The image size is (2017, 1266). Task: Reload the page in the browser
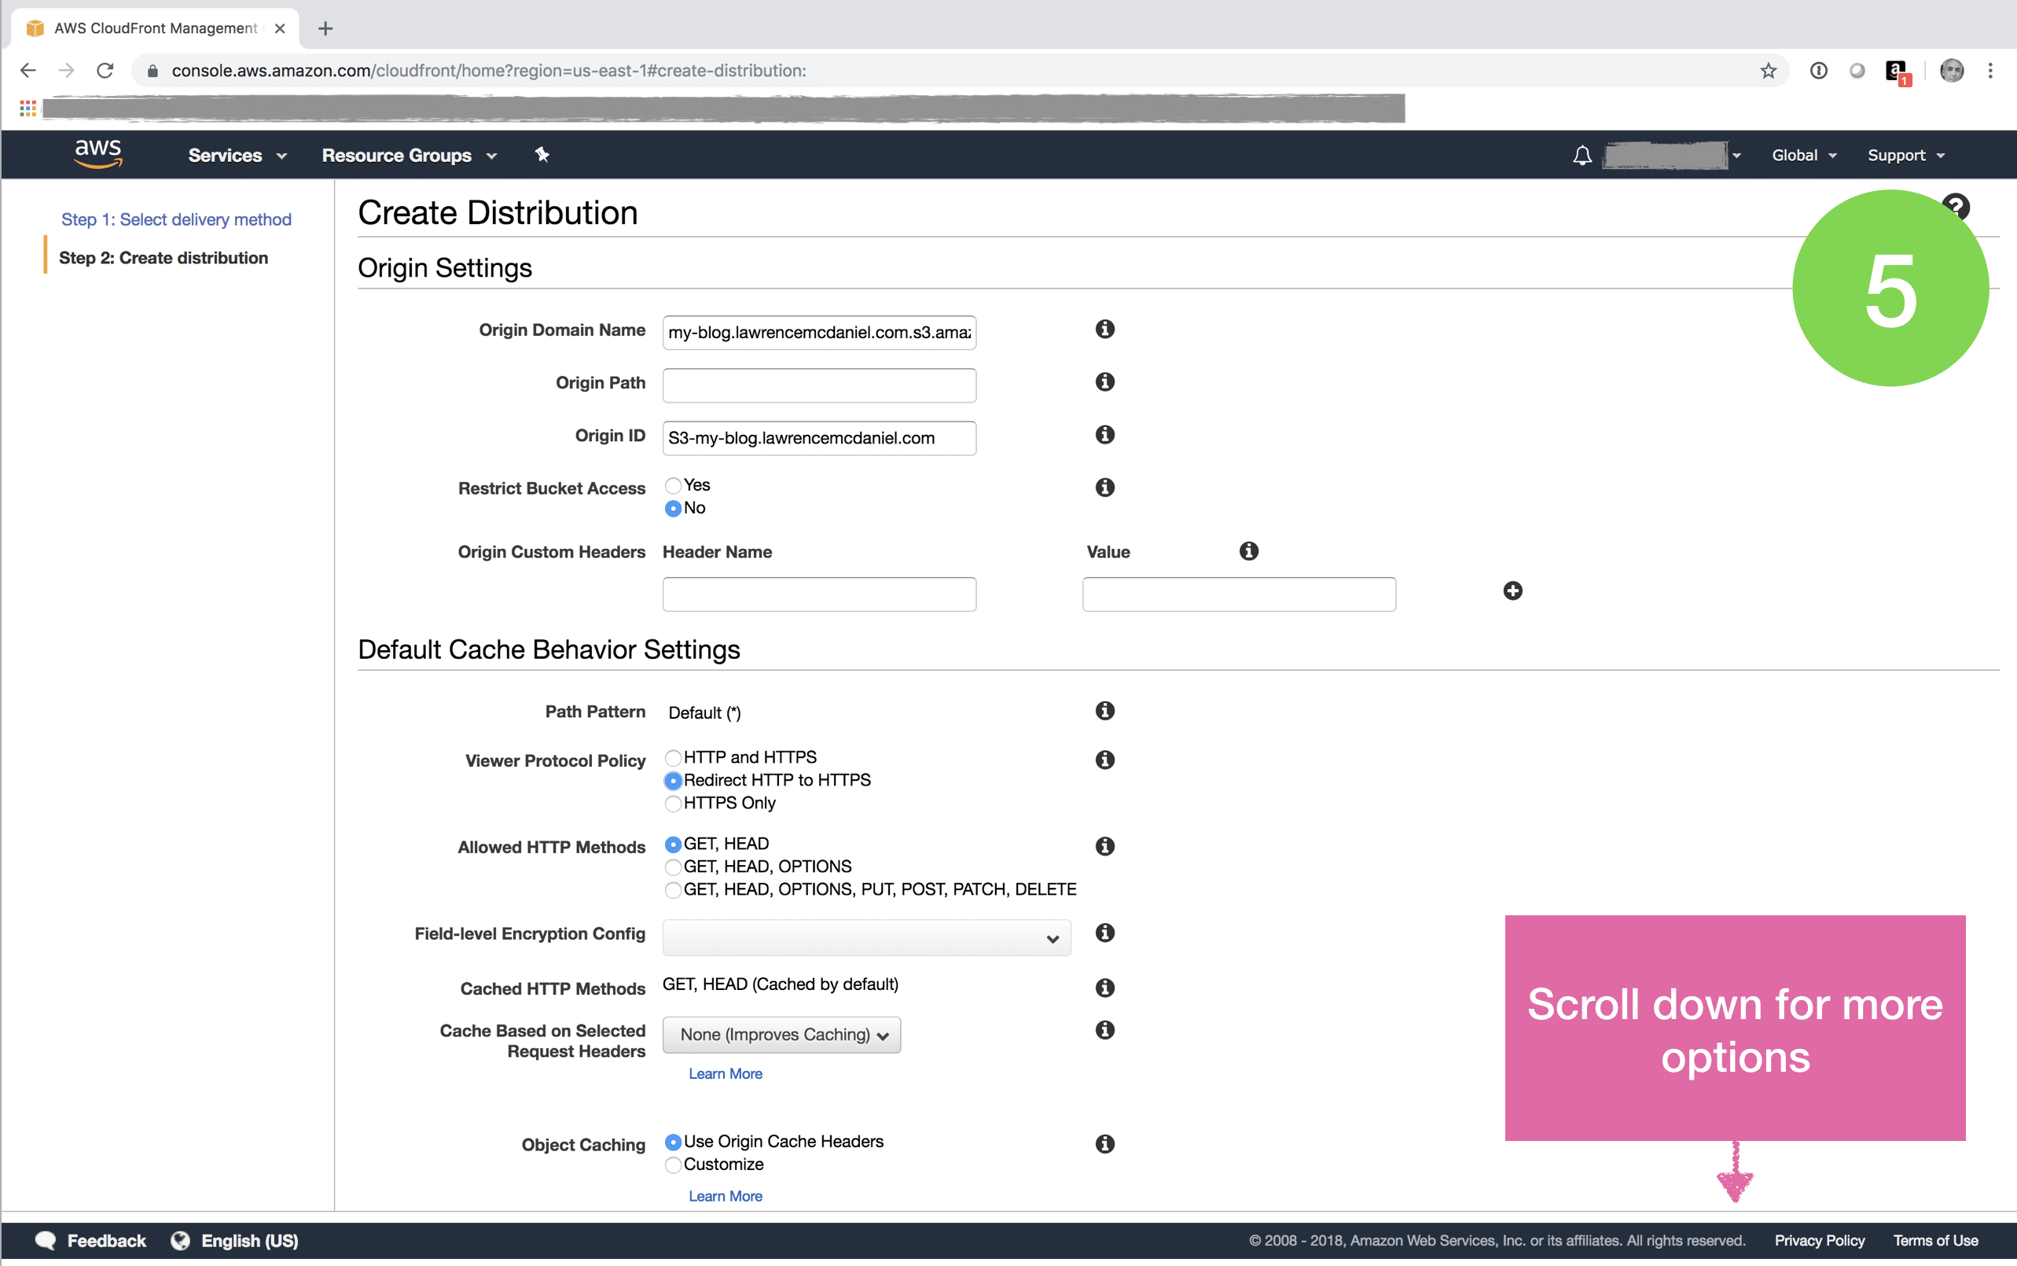(105, 72)
